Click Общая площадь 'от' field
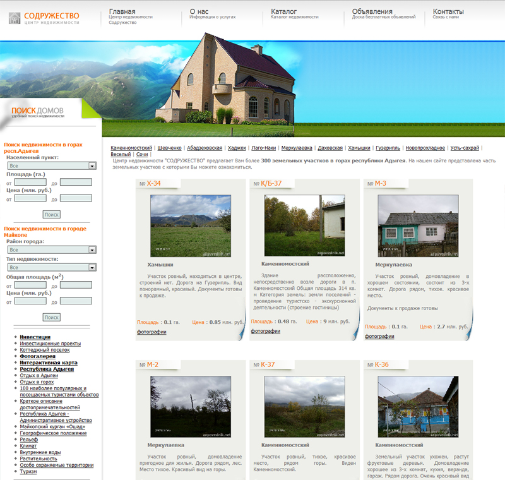Viewport: 505px width, 480px height. 30,285
